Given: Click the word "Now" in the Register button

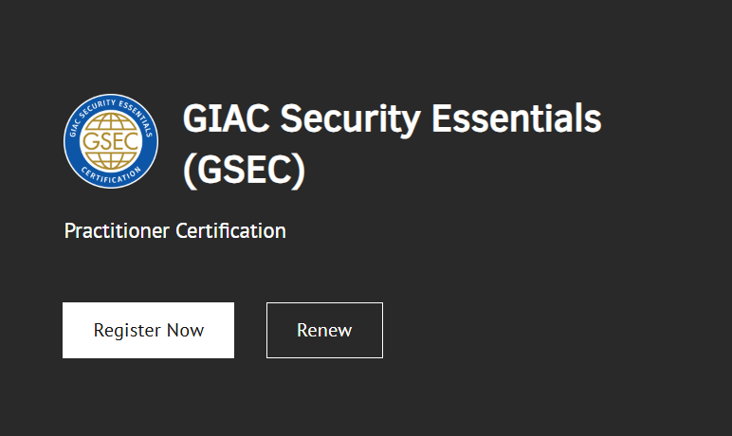Looking at the screenshot, I should point(185,331).
